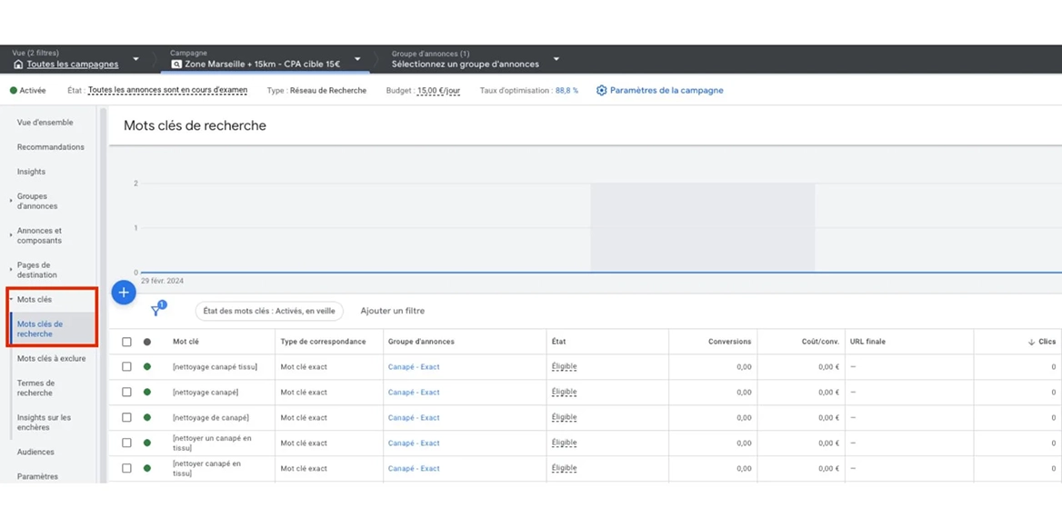Open the Paramètres de la campagne link
This screenshot has width=1062, height=528.
click(666, 90)
